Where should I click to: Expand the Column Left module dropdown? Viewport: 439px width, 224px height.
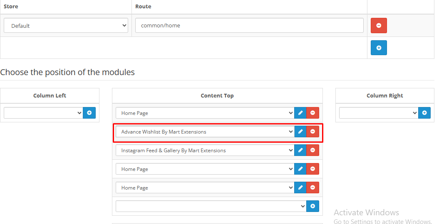[43, 113]
